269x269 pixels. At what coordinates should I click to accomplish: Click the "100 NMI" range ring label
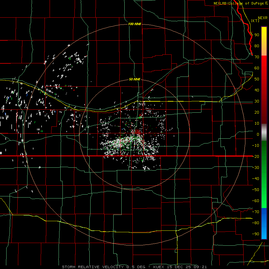pyautogui.click(x=134, y=24)
